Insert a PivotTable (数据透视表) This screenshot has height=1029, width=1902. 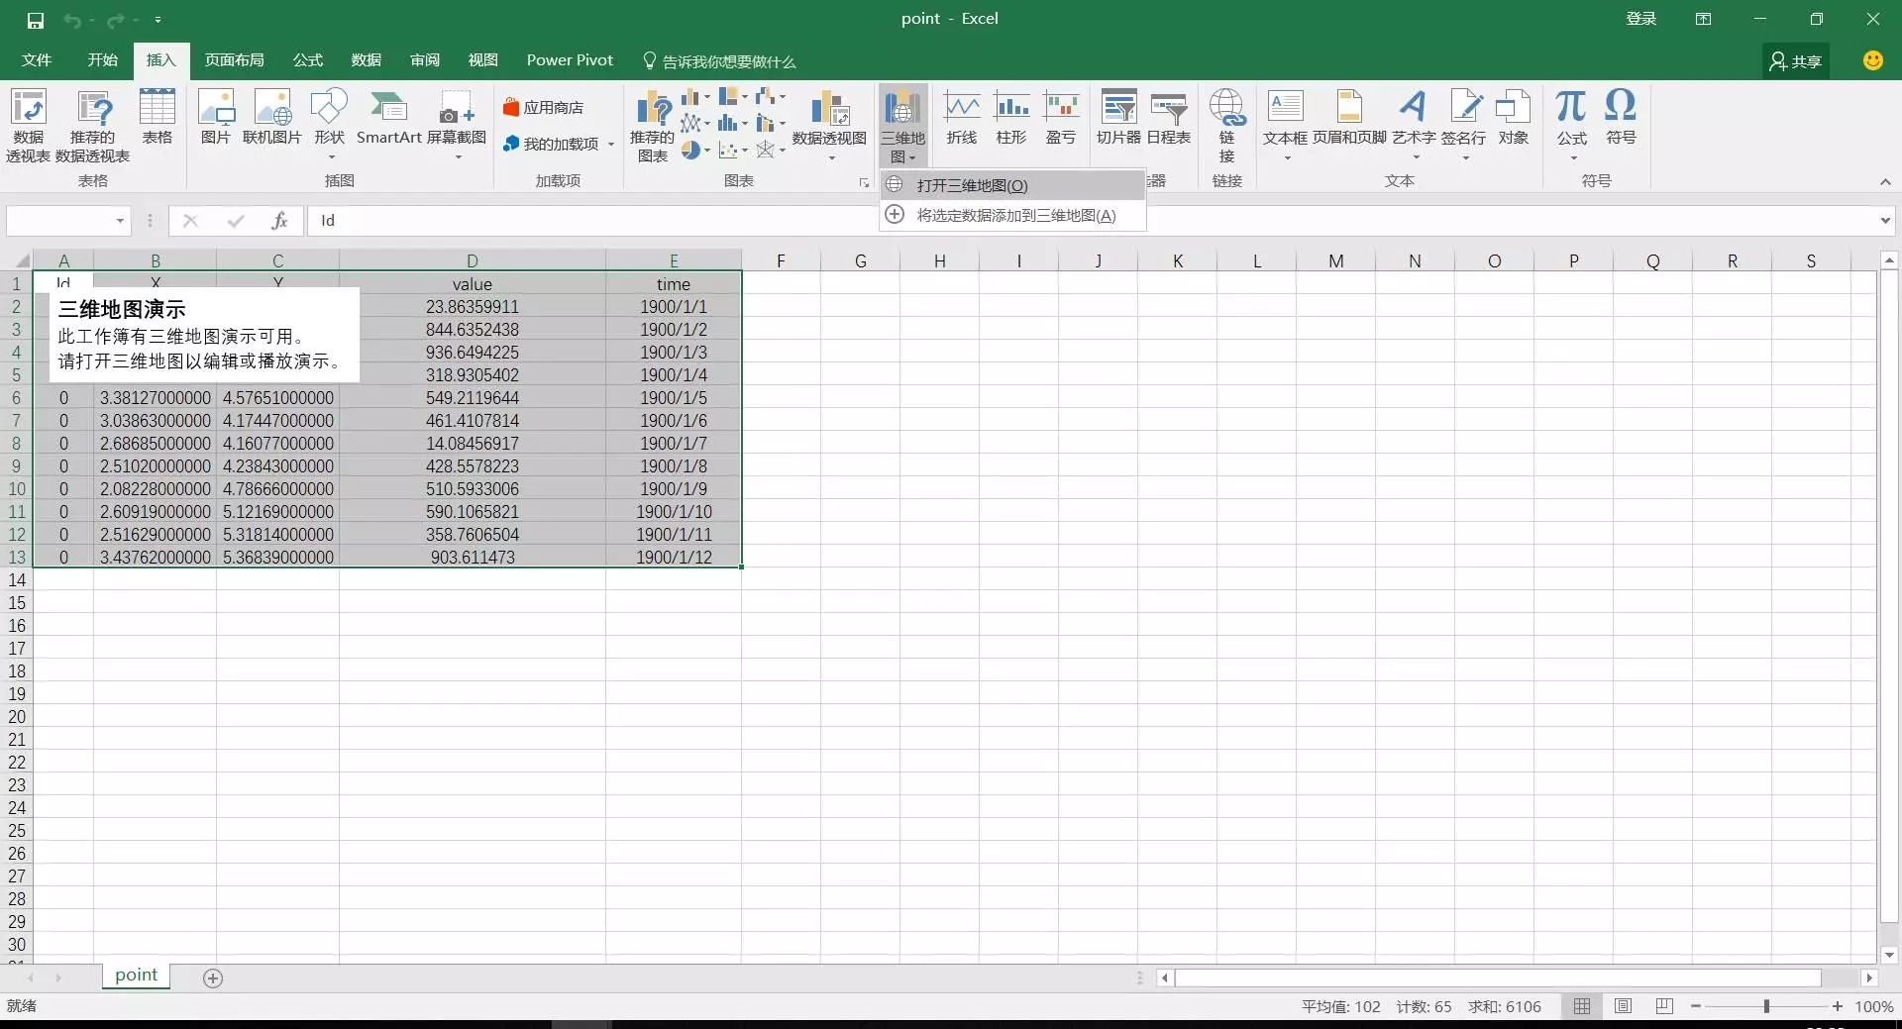click(28, 126)
